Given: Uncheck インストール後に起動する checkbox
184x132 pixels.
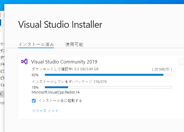Looking at the screenshot, I should [x=34, y=101].
